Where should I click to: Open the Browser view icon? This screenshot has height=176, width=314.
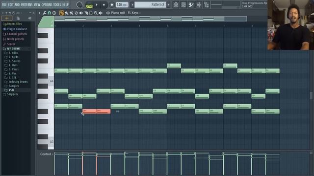click(206, 4)
